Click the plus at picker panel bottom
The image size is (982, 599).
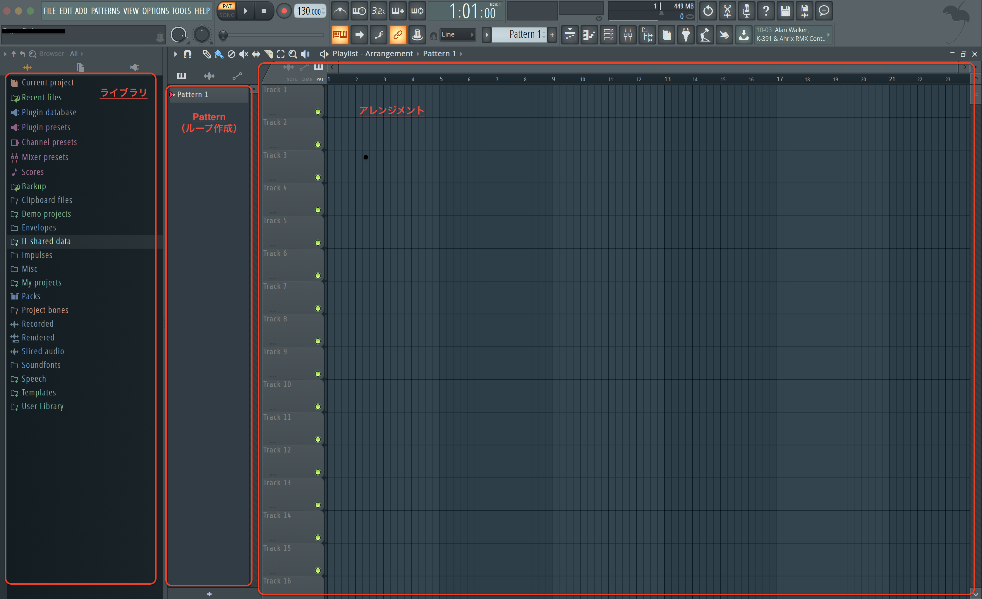209,594
